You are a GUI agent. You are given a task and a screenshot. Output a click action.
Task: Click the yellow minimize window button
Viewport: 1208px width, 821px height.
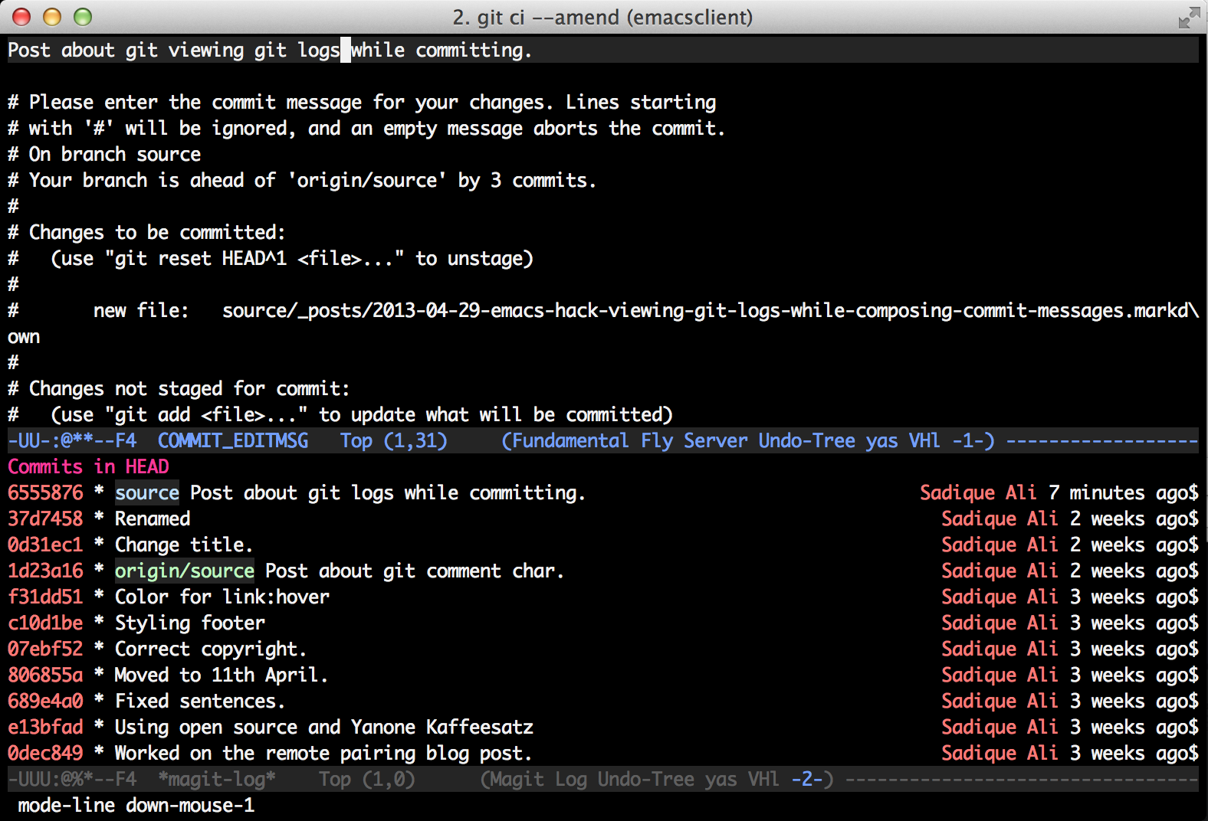tap(52, 17)
